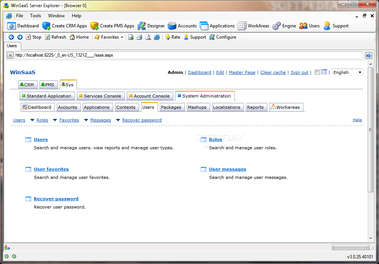Go forward with the blue arrow

(20, 37)
